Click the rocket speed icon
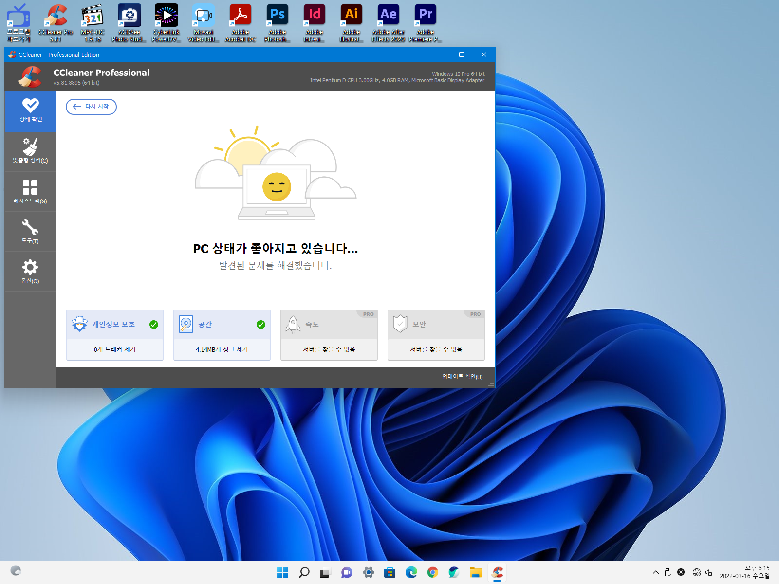 [x=293, y=324]
